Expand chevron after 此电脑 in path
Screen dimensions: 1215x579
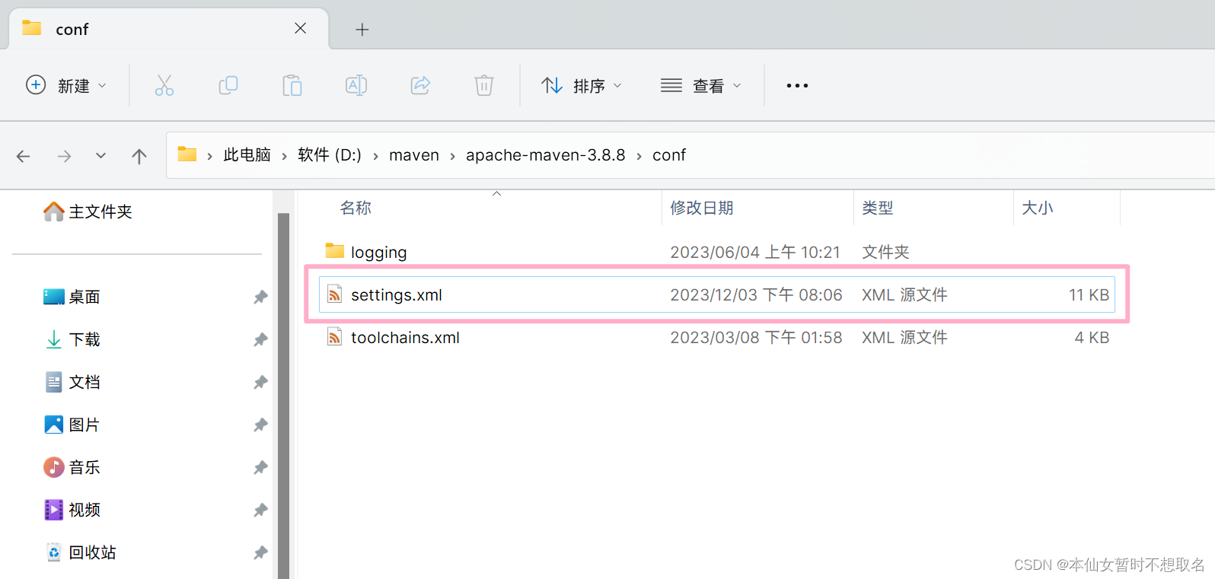tap(285, 156)
